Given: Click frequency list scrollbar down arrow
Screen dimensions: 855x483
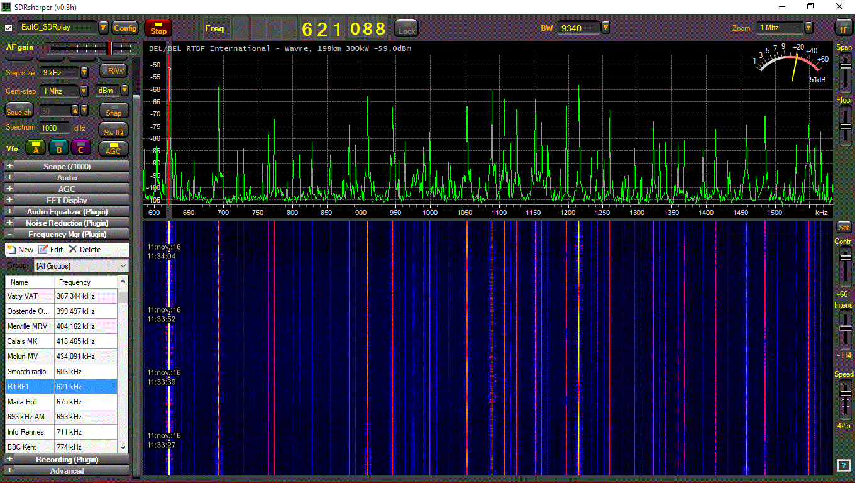Looking at the screenshot, I should (123, 447).
